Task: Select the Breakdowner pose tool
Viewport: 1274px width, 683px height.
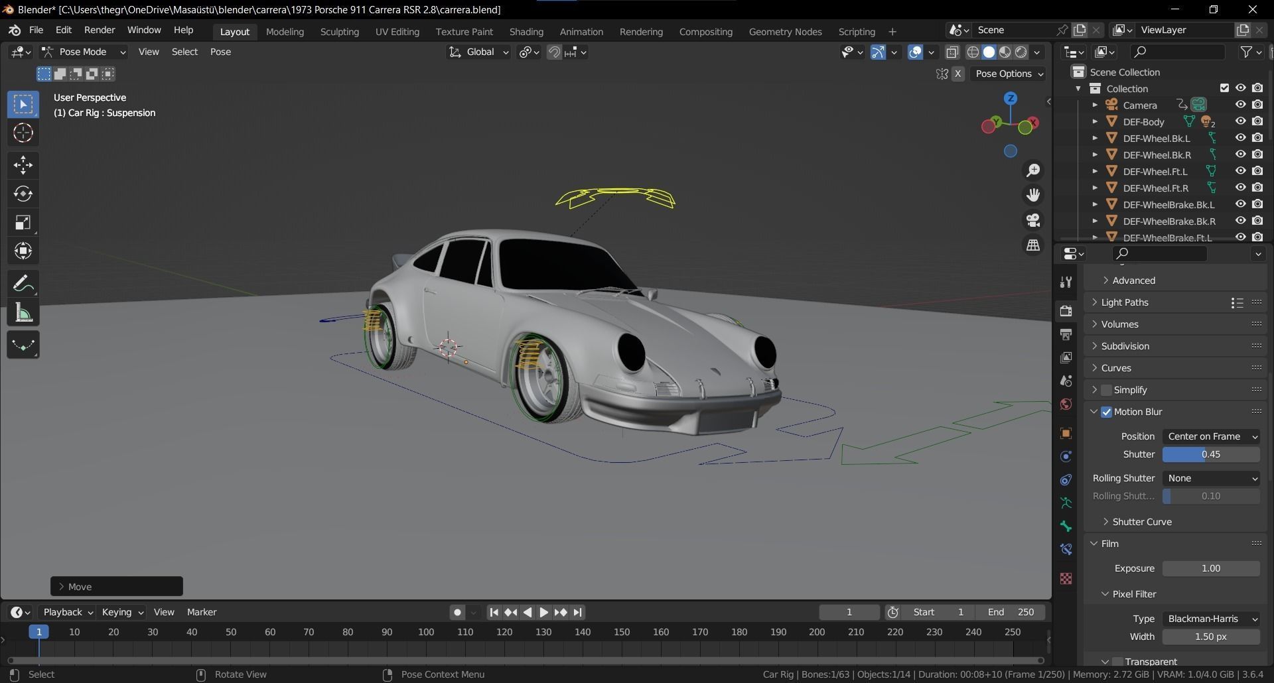Action: (x=23, y=345)
